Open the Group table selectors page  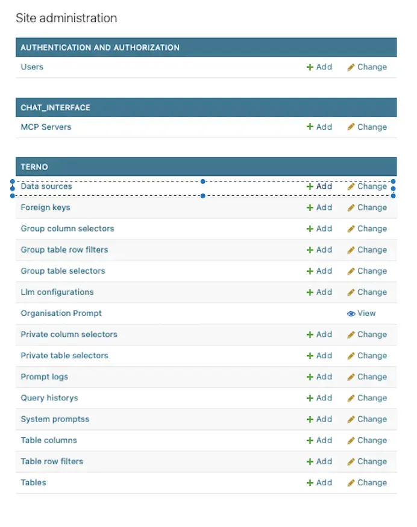click(63, 271)
